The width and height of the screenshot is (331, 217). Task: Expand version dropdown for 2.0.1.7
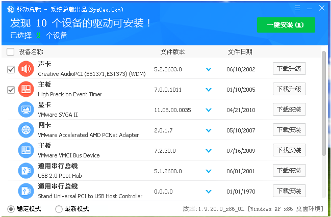click(209, 130)
